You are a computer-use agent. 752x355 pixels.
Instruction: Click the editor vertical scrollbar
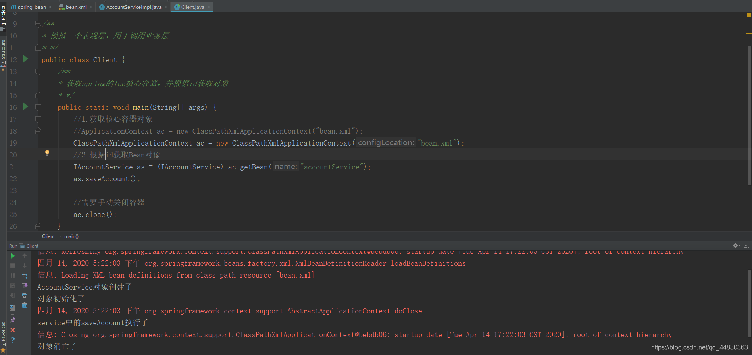pos(750,115)
